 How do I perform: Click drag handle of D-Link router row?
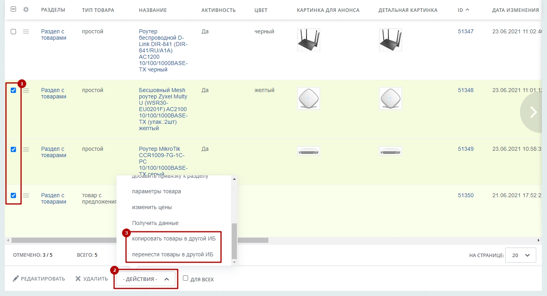point(26,32)
